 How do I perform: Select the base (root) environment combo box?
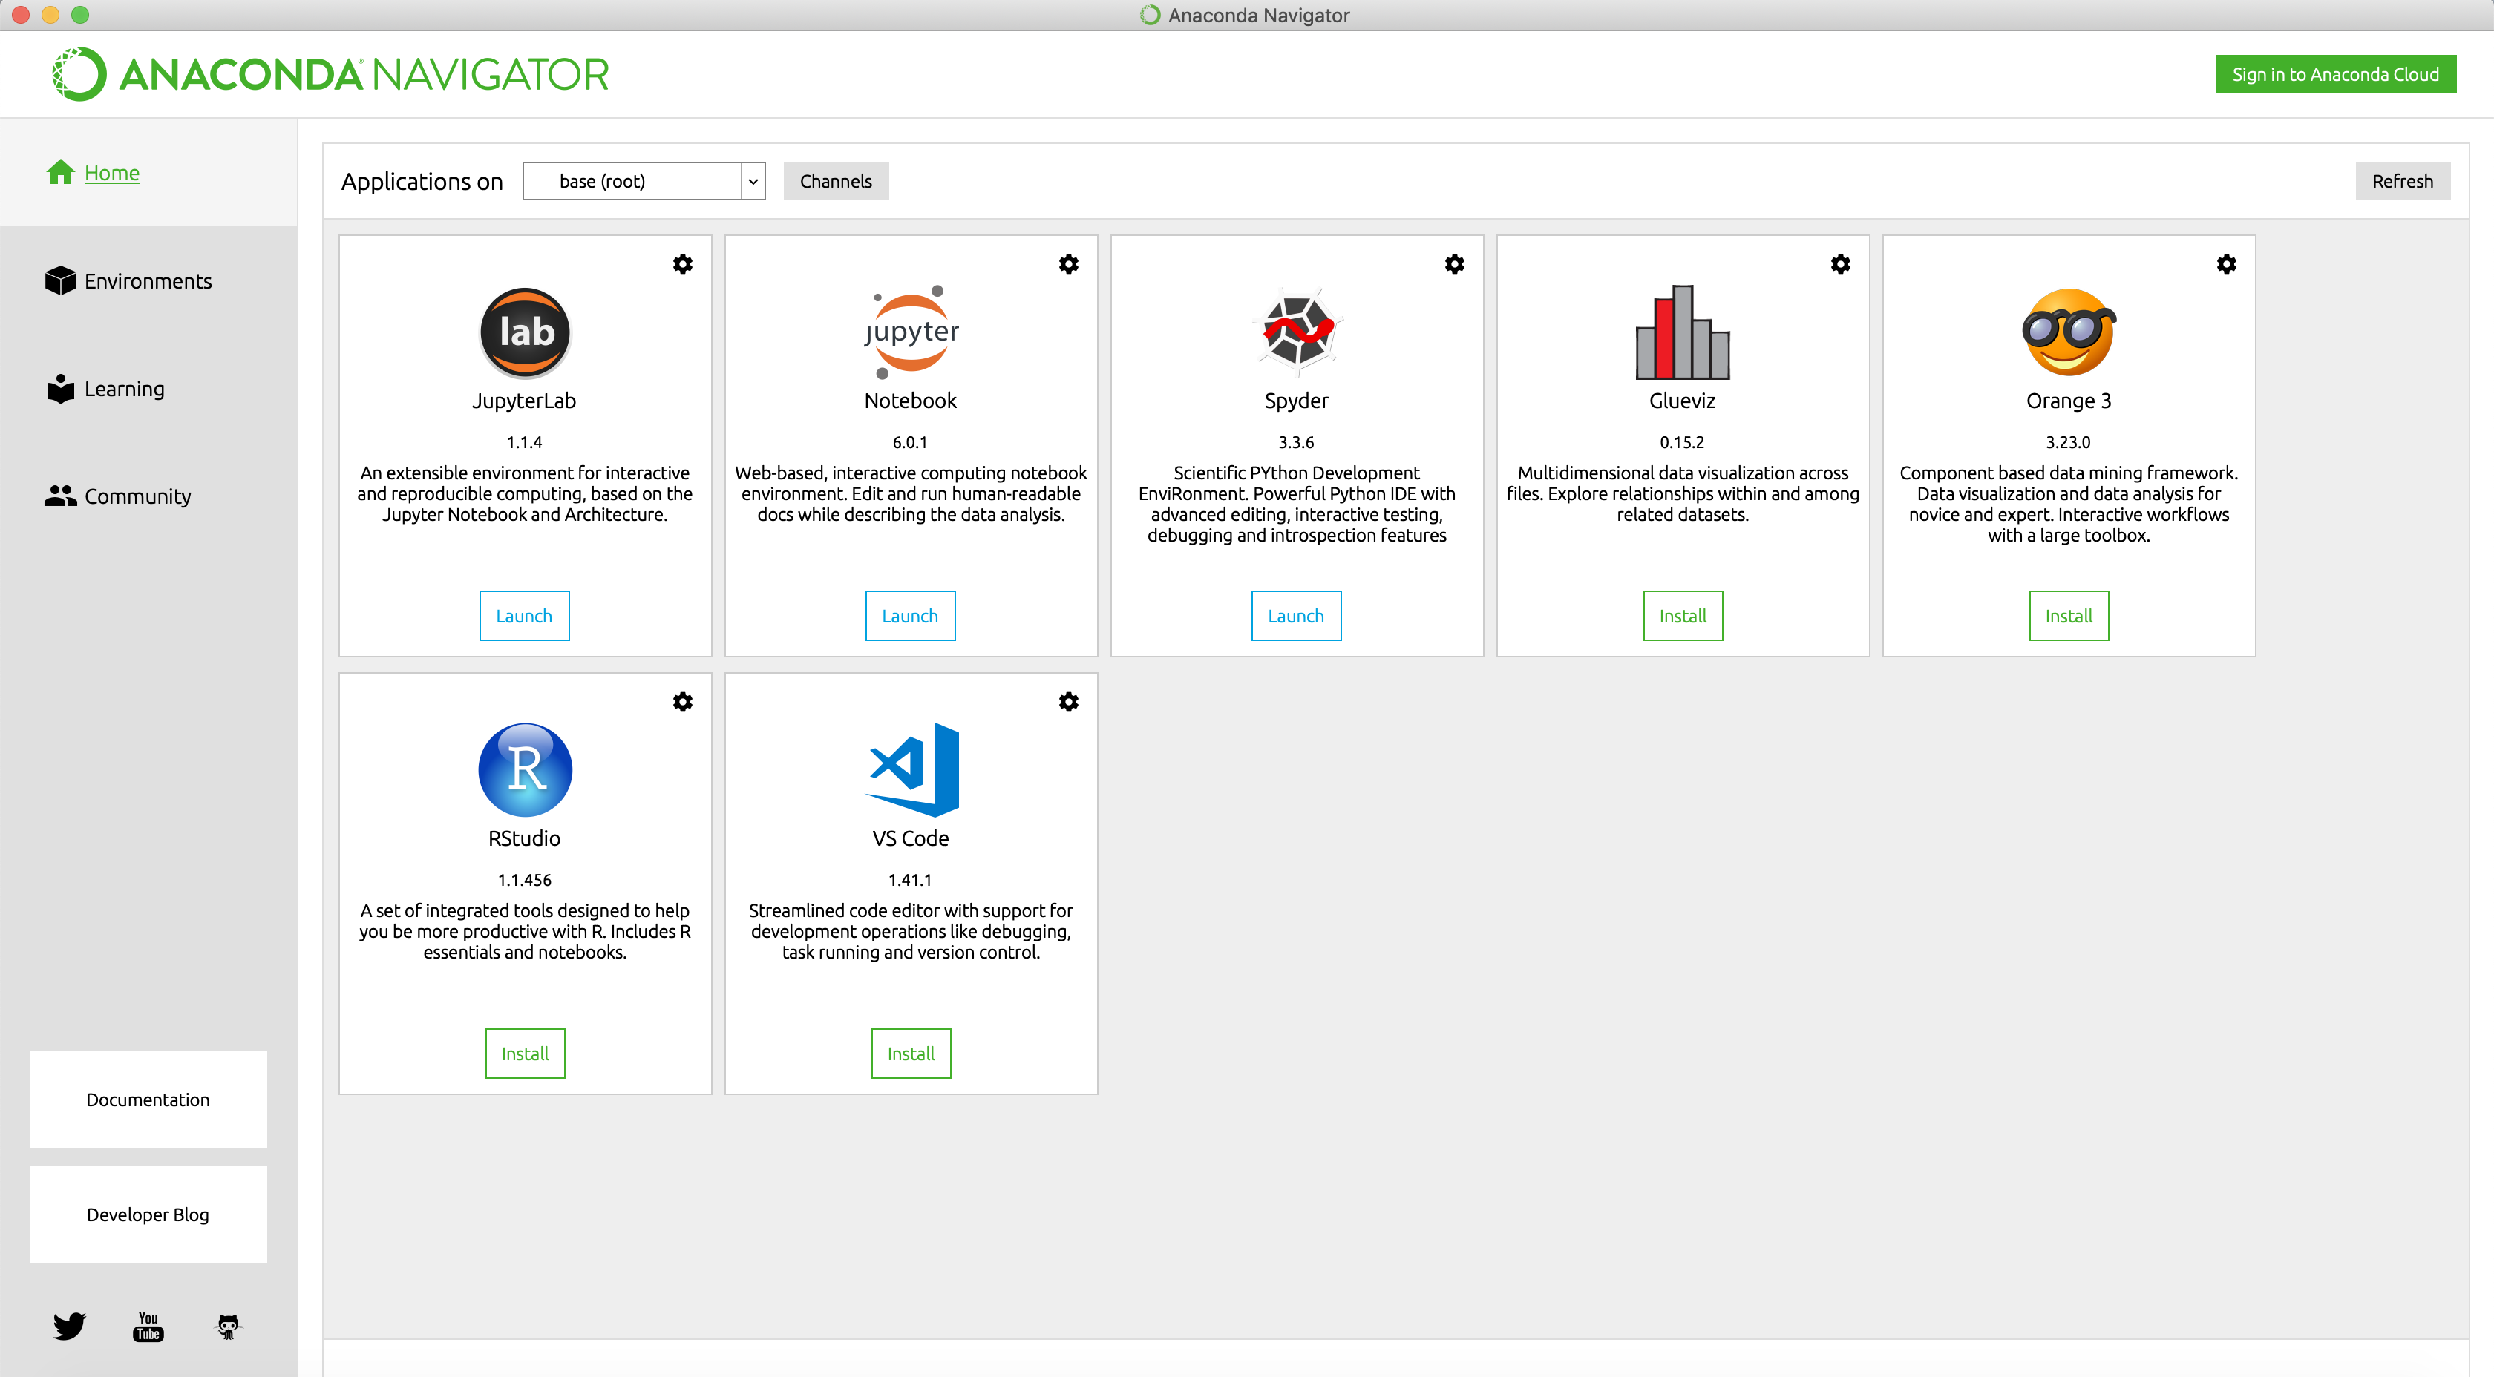point(644,181)
